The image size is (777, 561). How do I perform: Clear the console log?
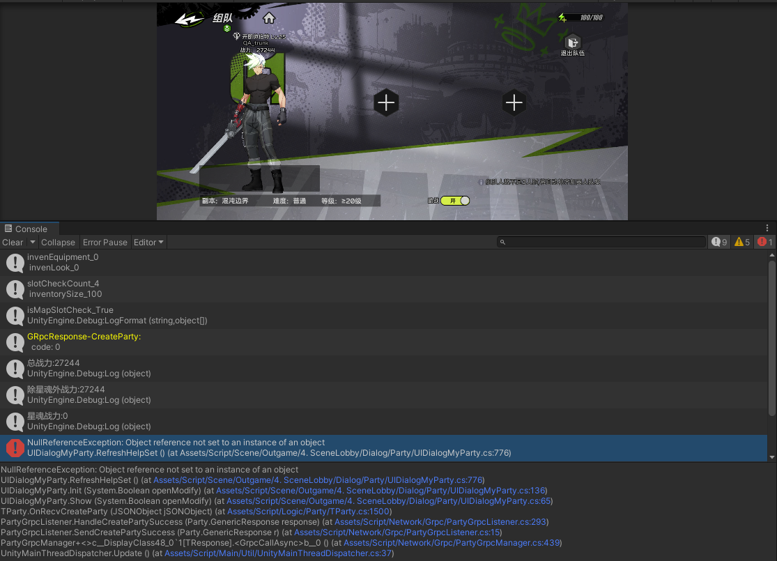(x=13, y=243)
